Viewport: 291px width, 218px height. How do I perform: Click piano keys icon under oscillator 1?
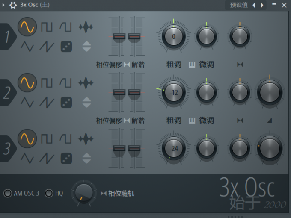(x=192, y=65)
